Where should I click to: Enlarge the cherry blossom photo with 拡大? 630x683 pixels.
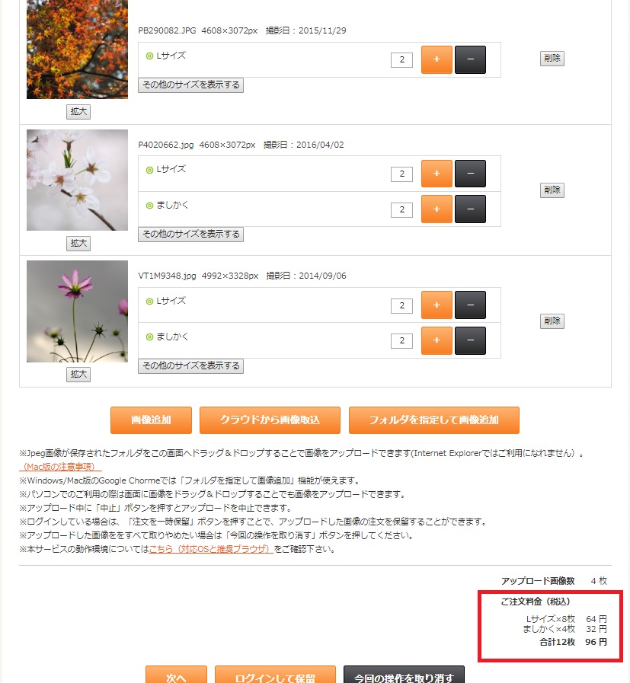tap(78, 243)
